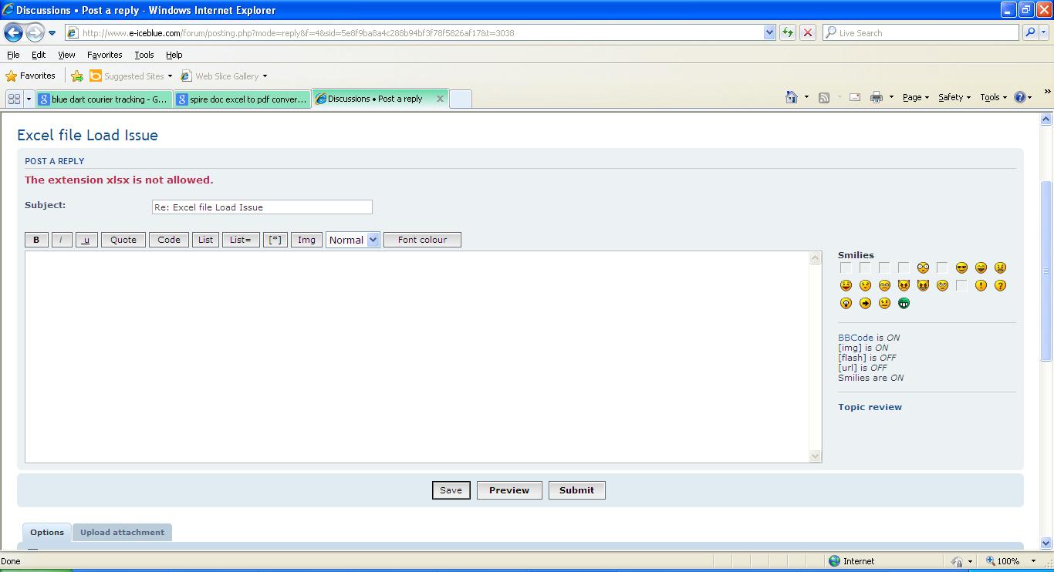Viewport: 1054px width, 572px height.
Task: Open the Favorites menu
Action: (104, 55)
